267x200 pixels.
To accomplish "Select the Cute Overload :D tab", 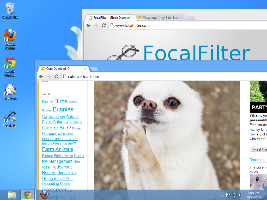I will pyautogui.click(x=64, y=69).
